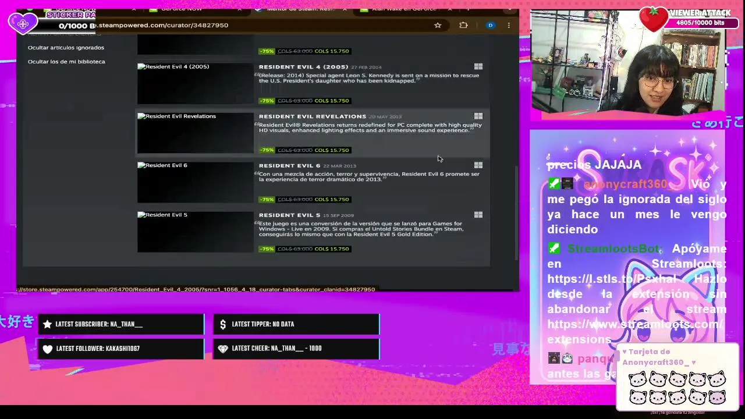The height and width of the screenshot is (419, 745).
Task: Open RESIDENT EVIL REVELATIONS title link
Action: [x=313, y=116]
